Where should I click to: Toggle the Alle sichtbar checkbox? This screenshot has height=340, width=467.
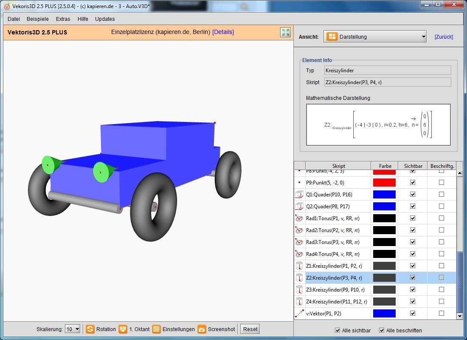(x=338, y=331)
